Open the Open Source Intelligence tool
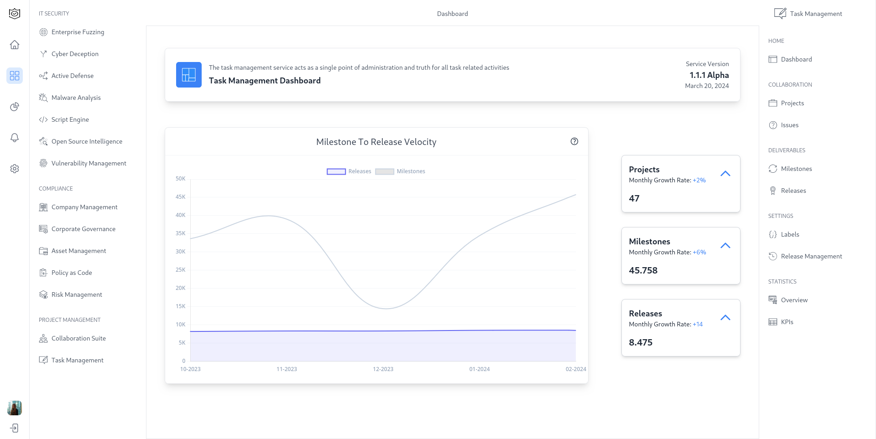 [87, 141]
